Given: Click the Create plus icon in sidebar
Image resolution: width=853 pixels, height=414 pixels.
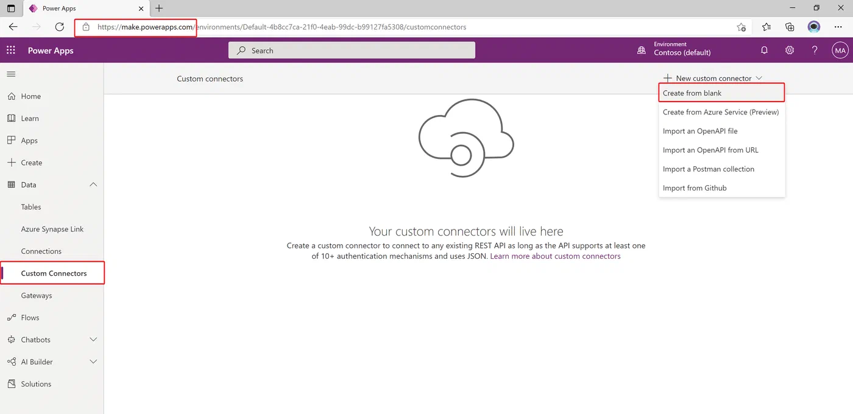Looking at the screenshot, I should pyautogui.click(x=11, y=163).
